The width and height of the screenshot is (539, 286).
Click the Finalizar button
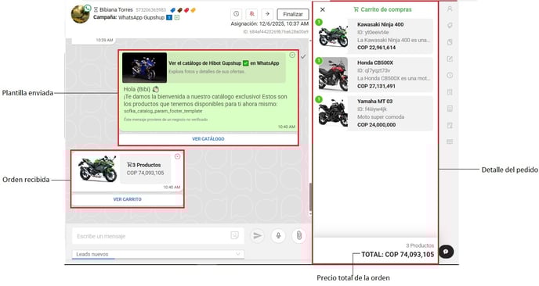pyautogui.click(x=293, y=14)
